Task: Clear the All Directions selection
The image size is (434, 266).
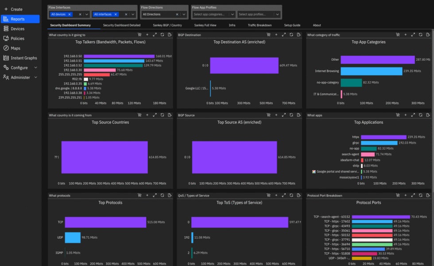Action: pos(177,14)
